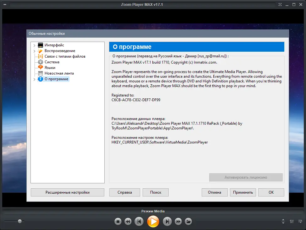Click the Система gear icon
This screenshot has width=306, height=230.
tap(41, 62)
